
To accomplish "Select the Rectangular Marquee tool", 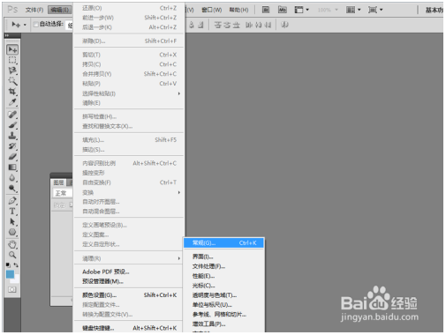I will pos(12,60).
